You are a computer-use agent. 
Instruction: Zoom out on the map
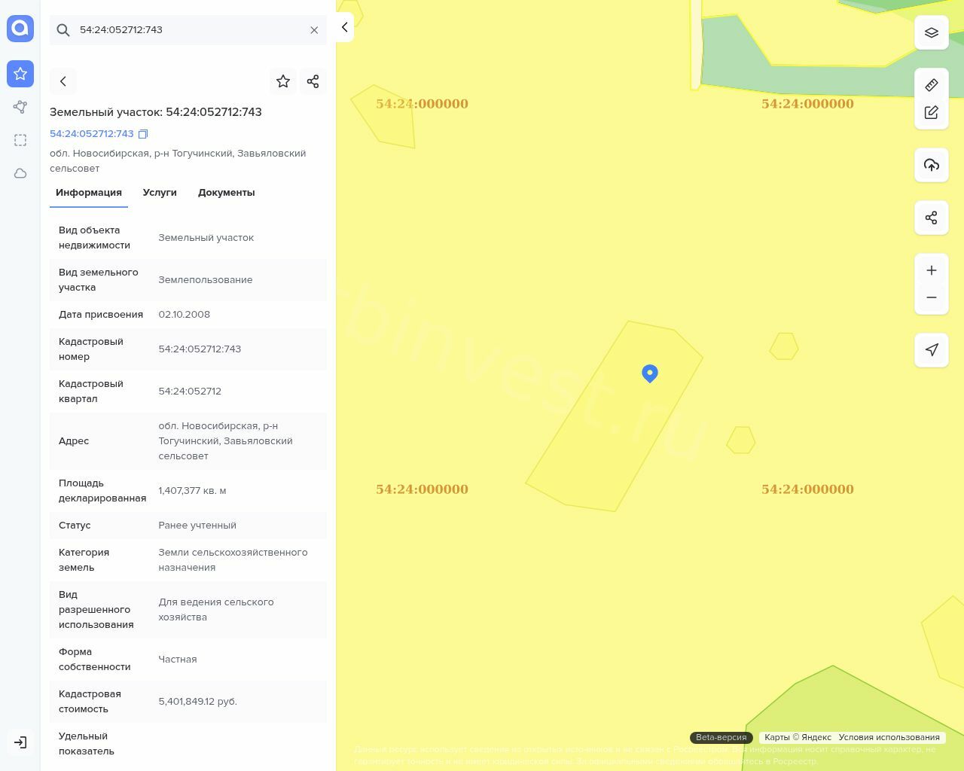point(932,297)
